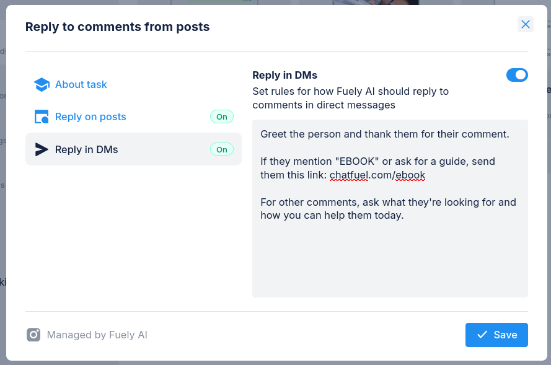Image resolution: width=551 pixels, height=365 pixels.
Task: Place cursor on the "Greet the person" line
Action: 384,134
